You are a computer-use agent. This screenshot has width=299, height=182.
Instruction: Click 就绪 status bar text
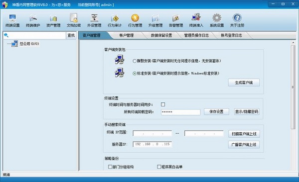(6, 175)
